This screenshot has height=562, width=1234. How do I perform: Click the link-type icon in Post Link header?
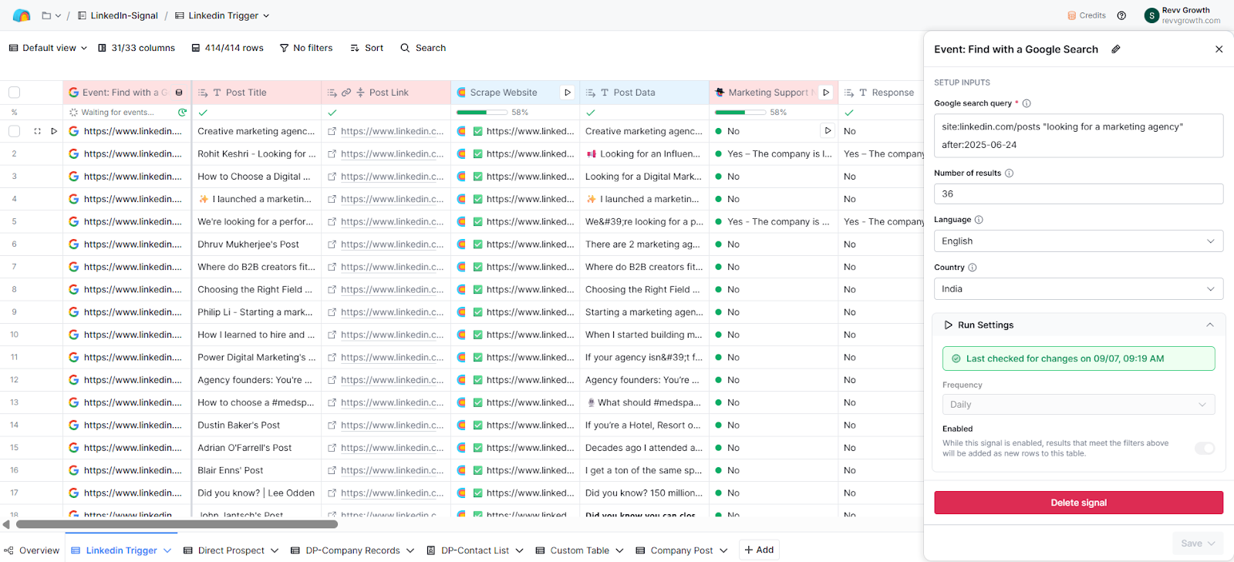[x=346, y=93]
